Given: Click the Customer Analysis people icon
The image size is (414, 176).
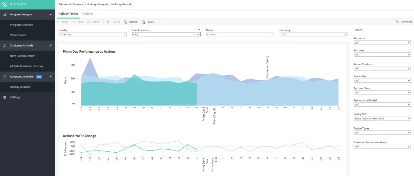Looking at the screenshot, I should [5, 45].
